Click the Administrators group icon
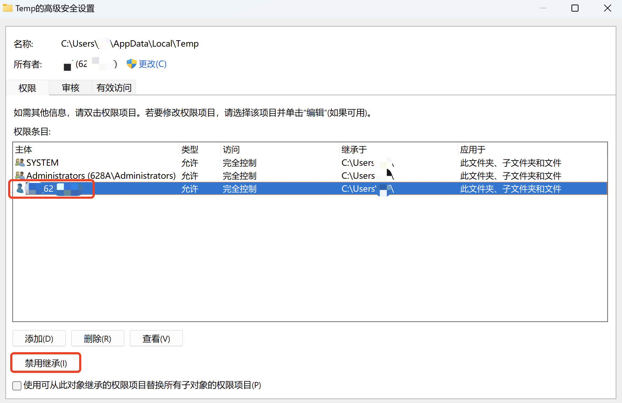The image size is (622, 403). (19, 176)
